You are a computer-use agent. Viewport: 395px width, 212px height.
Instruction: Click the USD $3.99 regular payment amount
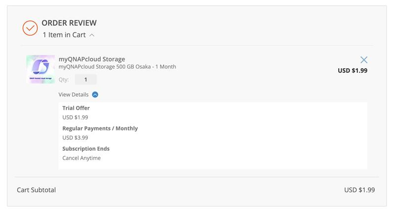(75, 137)
